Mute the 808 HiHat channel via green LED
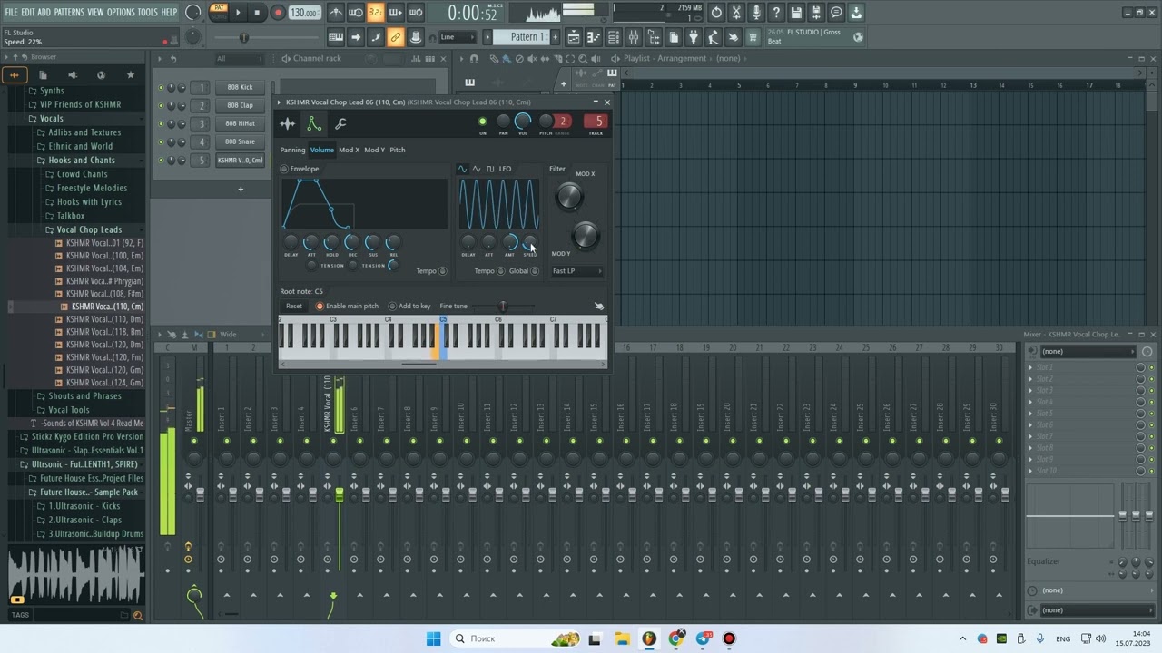1162x653 pixels. click(162, 124)
